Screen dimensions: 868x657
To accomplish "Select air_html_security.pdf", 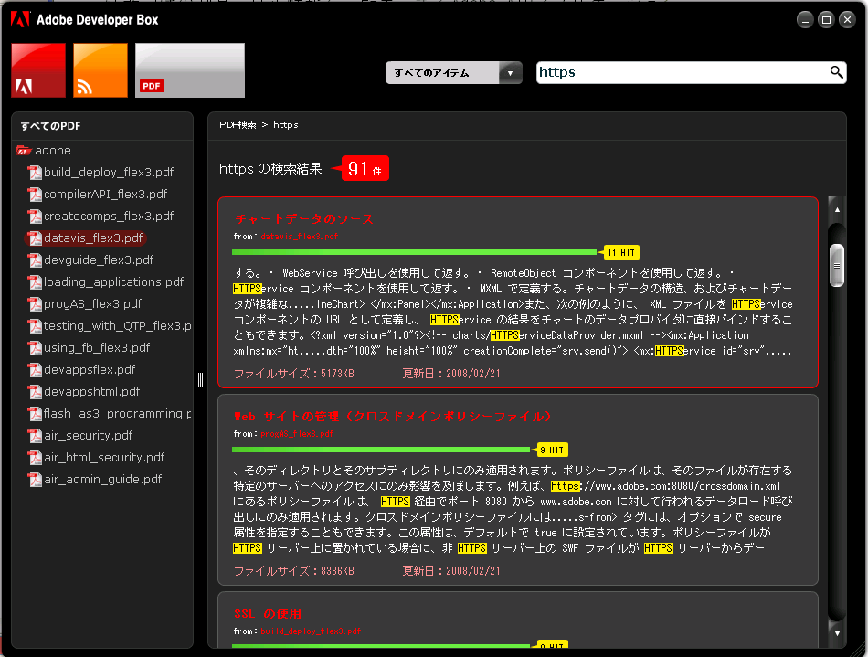I will (x=104, y=457).
